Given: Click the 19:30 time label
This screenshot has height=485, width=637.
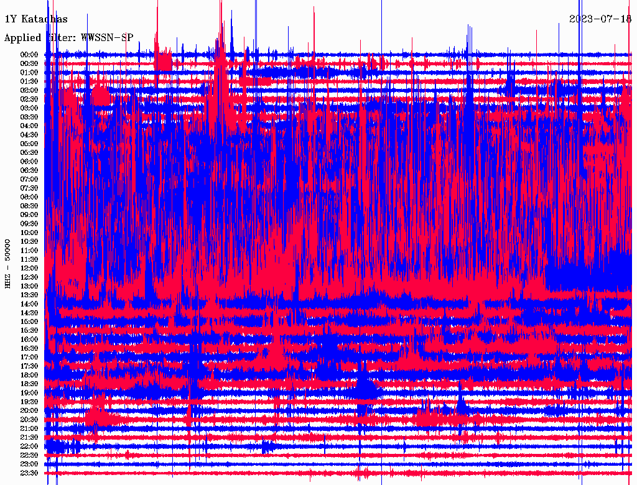Looking at the screenshot, I should tap(29, 402).
